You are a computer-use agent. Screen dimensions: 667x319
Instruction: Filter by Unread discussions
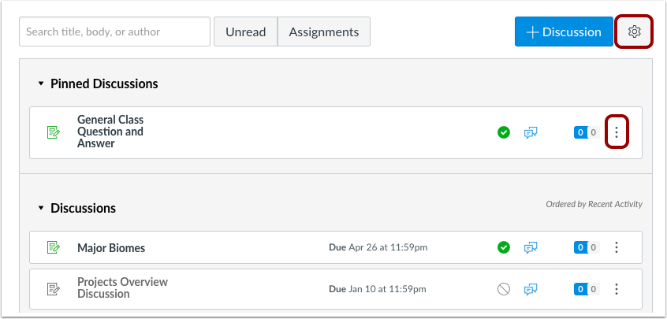click(245, 32)
